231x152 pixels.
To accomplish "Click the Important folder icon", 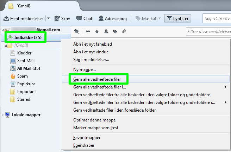I will coord(13,92).
